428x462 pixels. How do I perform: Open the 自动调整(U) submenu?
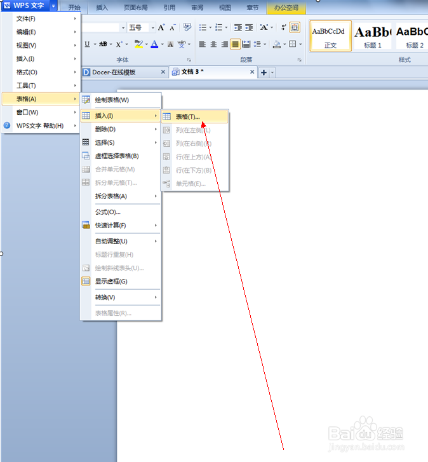121,241
